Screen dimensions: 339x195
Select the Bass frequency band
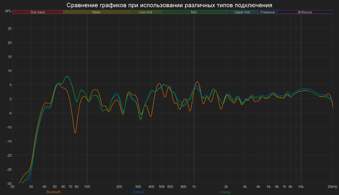coord(96,12)
